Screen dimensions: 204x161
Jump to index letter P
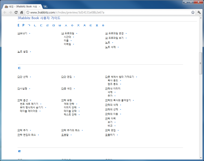(x=23, y=25)
